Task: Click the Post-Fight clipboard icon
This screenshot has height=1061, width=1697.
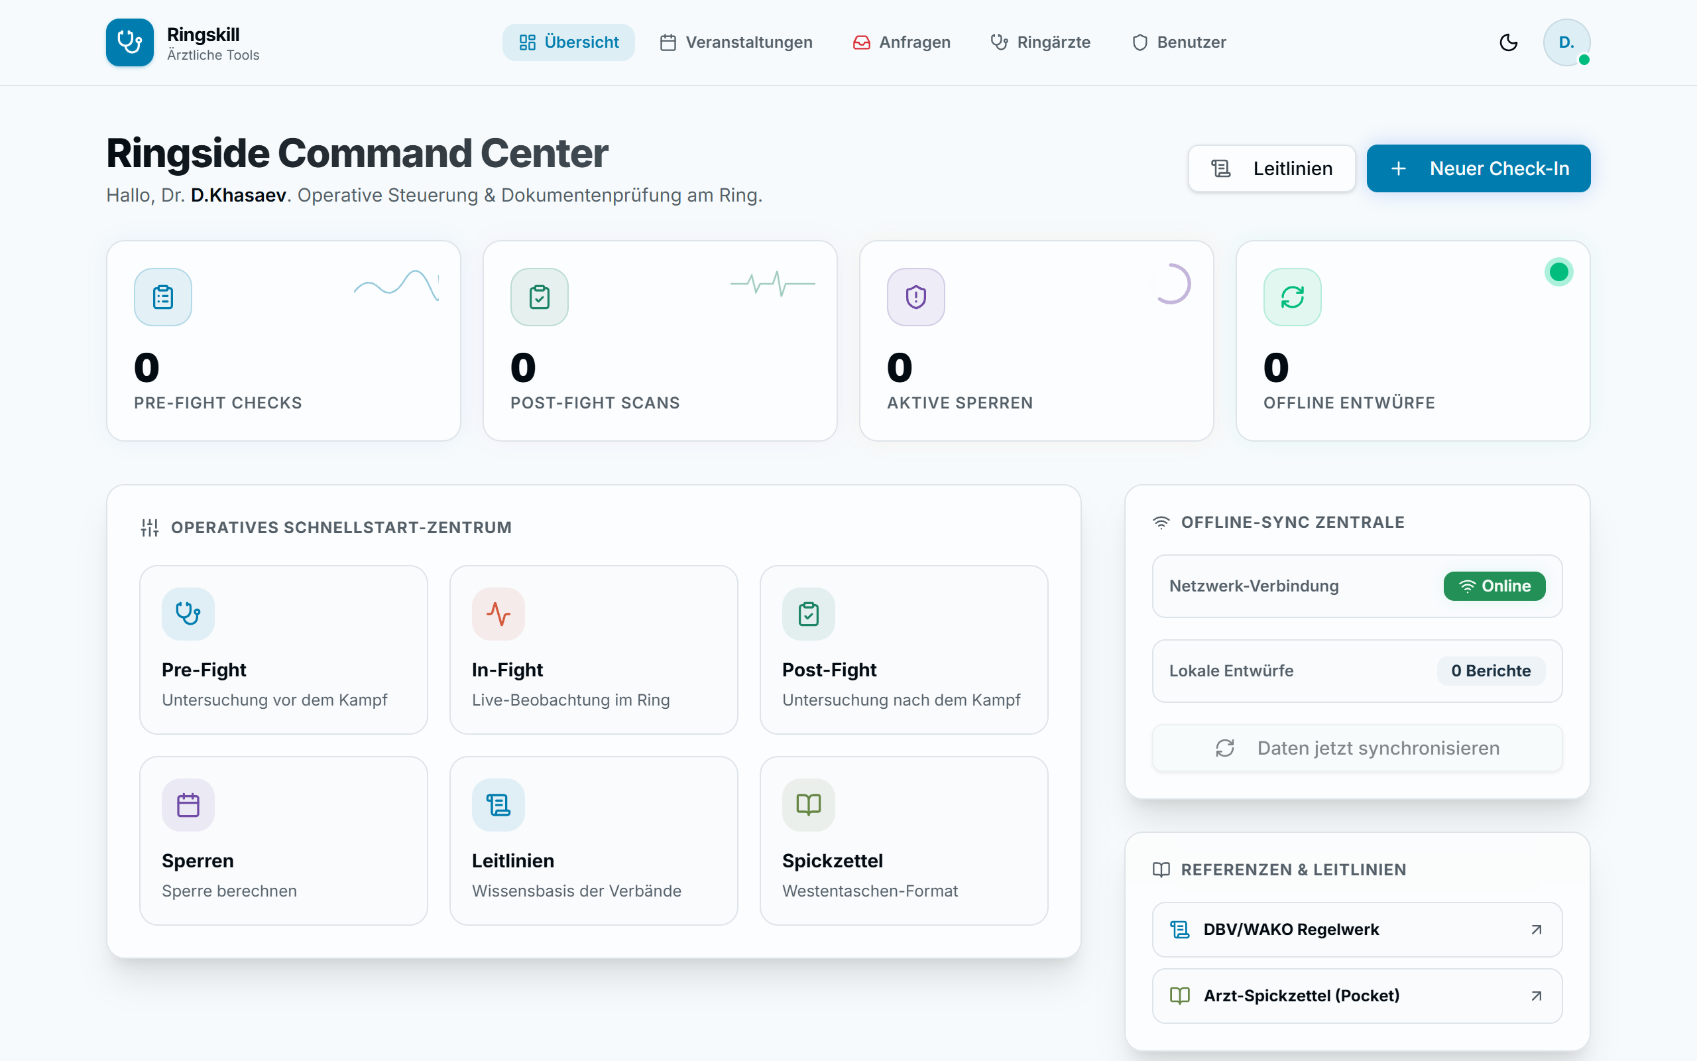Action: (809, 614)
